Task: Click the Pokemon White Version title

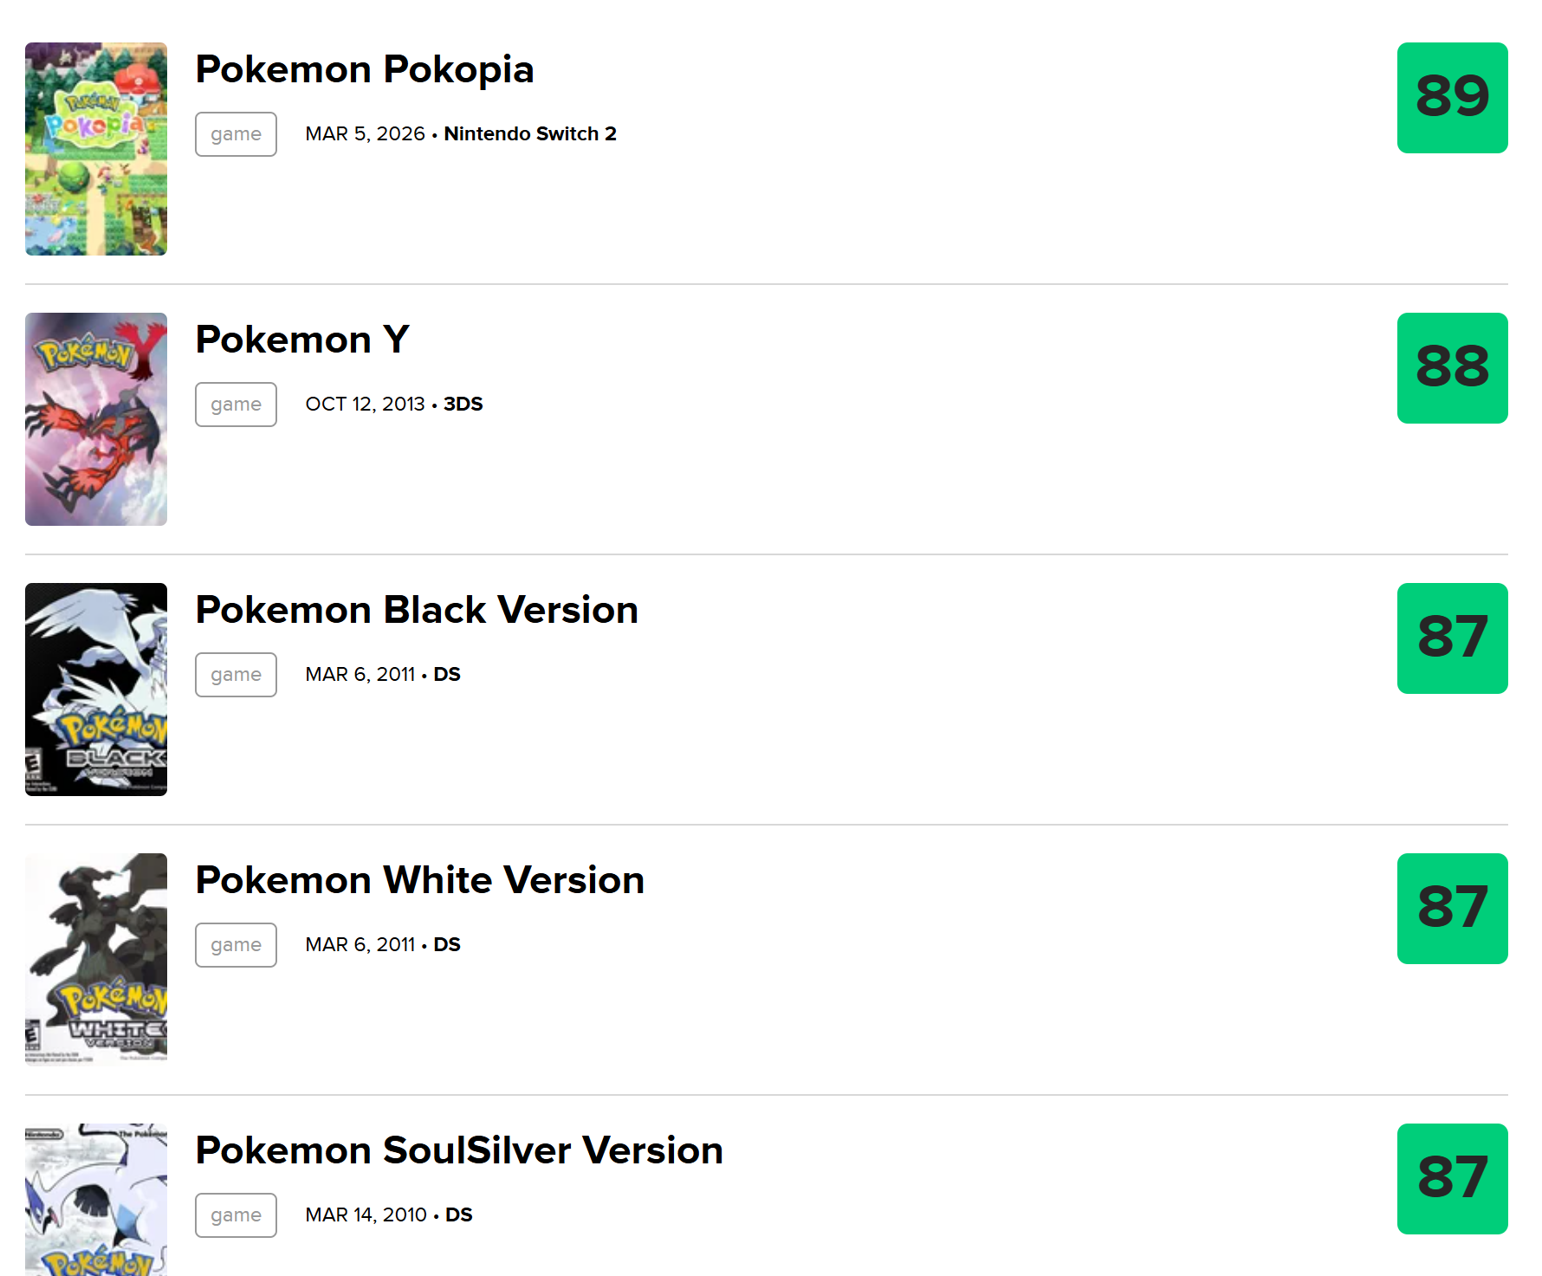Action: pyautogui.click(x=420, y=880)
